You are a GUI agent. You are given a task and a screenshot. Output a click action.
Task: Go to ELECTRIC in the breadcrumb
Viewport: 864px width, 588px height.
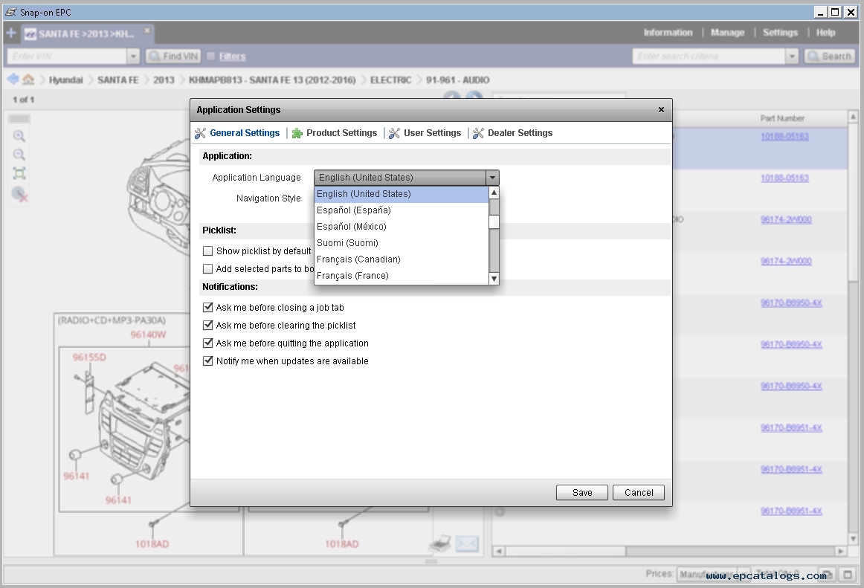click(x=390, y=80)
